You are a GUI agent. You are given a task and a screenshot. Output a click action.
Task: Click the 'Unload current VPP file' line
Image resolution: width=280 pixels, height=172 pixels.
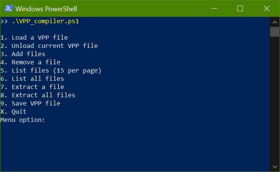pyautogui.click(x=49, y=46)
